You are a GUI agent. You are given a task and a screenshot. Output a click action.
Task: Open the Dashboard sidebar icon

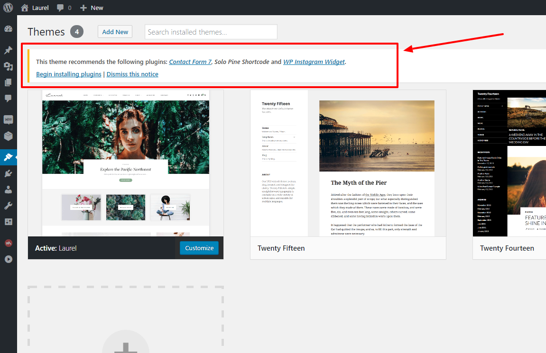pos(9,29)
